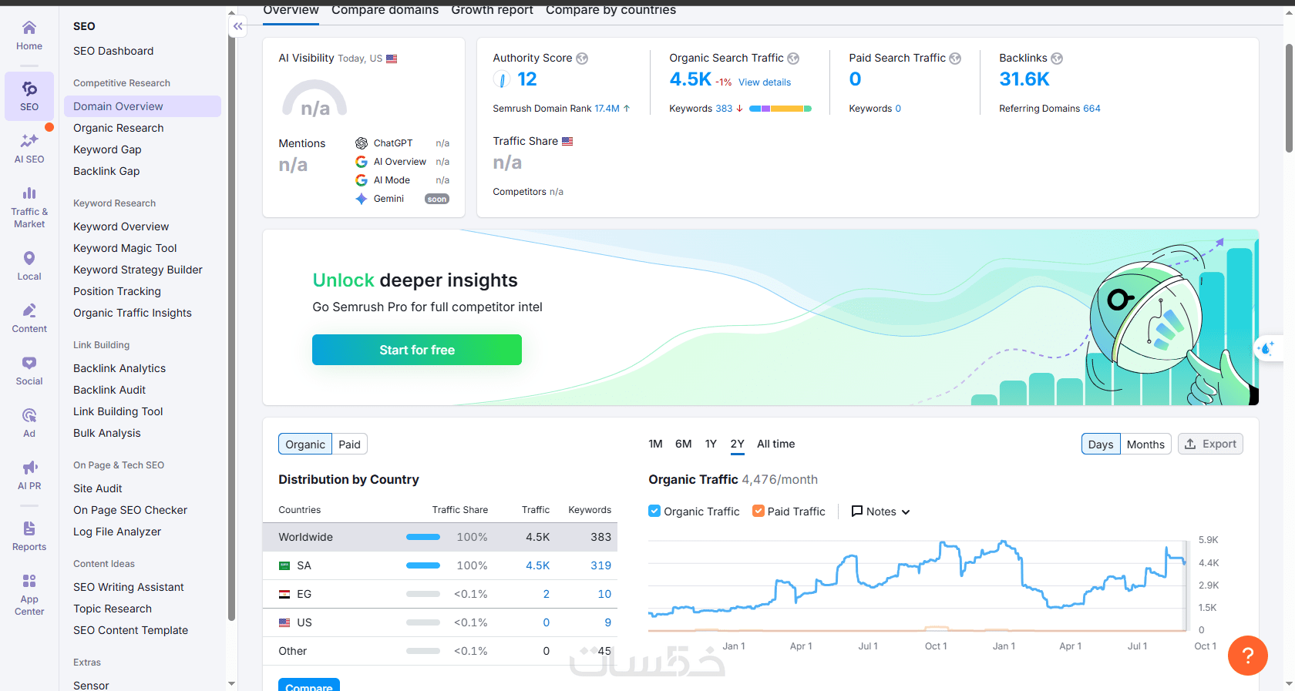
Task: Open the App Center sidebar icon
Action: click(29, 594)
